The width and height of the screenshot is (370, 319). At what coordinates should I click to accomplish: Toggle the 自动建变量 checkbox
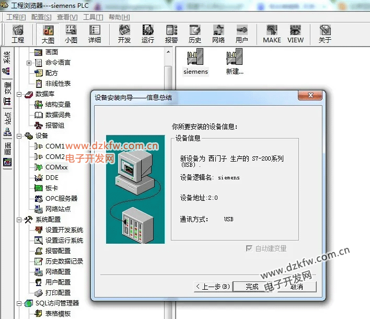click(249, 249)
